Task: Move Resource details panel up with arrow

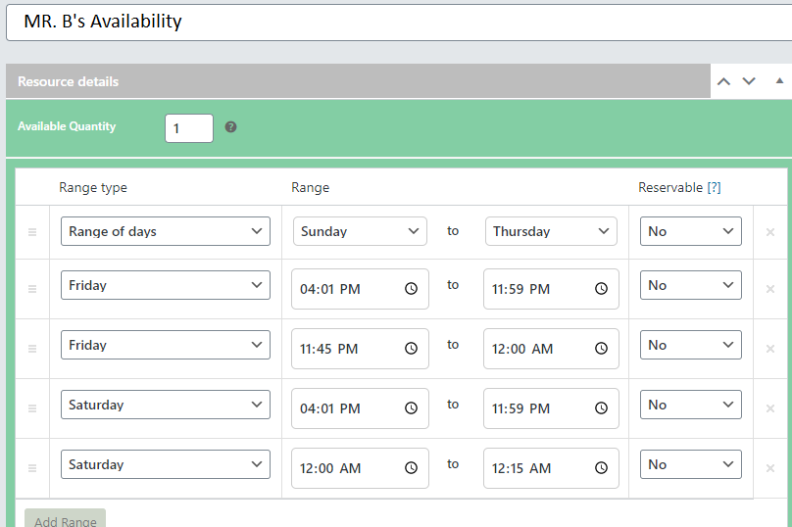Action: tap(723, 81)
